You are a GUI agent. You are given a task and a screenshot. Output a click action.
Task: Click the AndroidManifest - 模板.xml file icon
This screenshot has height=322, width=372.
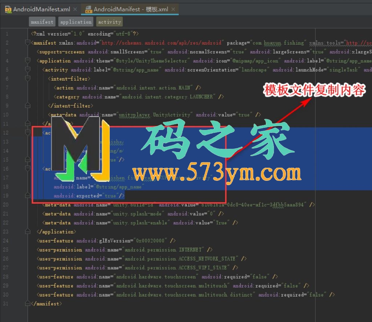(x=88, y=9)
